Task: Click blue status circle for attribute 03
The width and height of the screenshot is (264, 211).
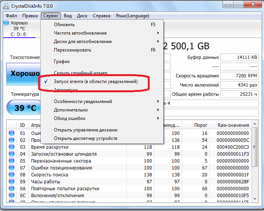Action: [x=12, y=147]
